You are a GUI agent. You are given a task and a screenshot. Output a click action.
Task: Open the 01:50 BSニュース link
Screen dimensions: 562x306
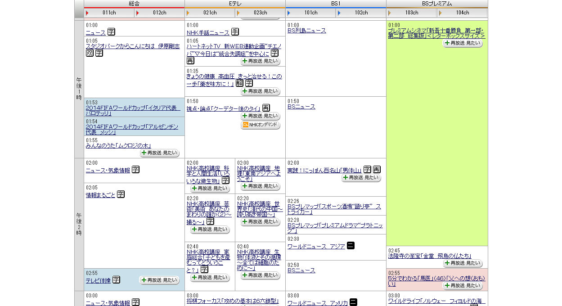pyautogui.click(x=301, y=107)
